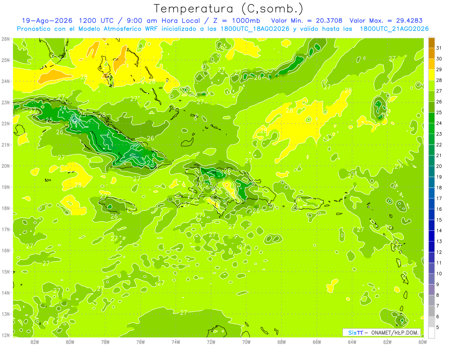Click latitude label '24N'
Viewport: 449px width, 347px height.
pos(6,81)
